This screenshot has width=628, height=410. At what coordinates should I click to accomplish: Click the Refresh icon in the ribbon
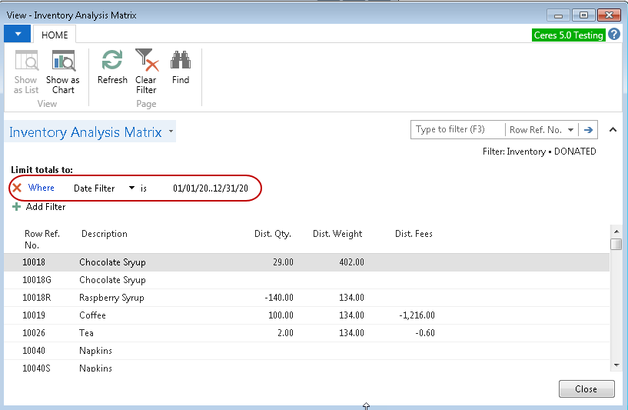point(112,61)
